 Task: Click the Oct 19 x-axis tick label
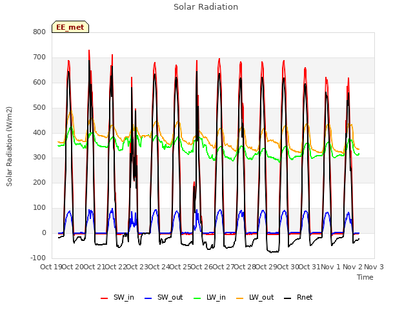51,267
